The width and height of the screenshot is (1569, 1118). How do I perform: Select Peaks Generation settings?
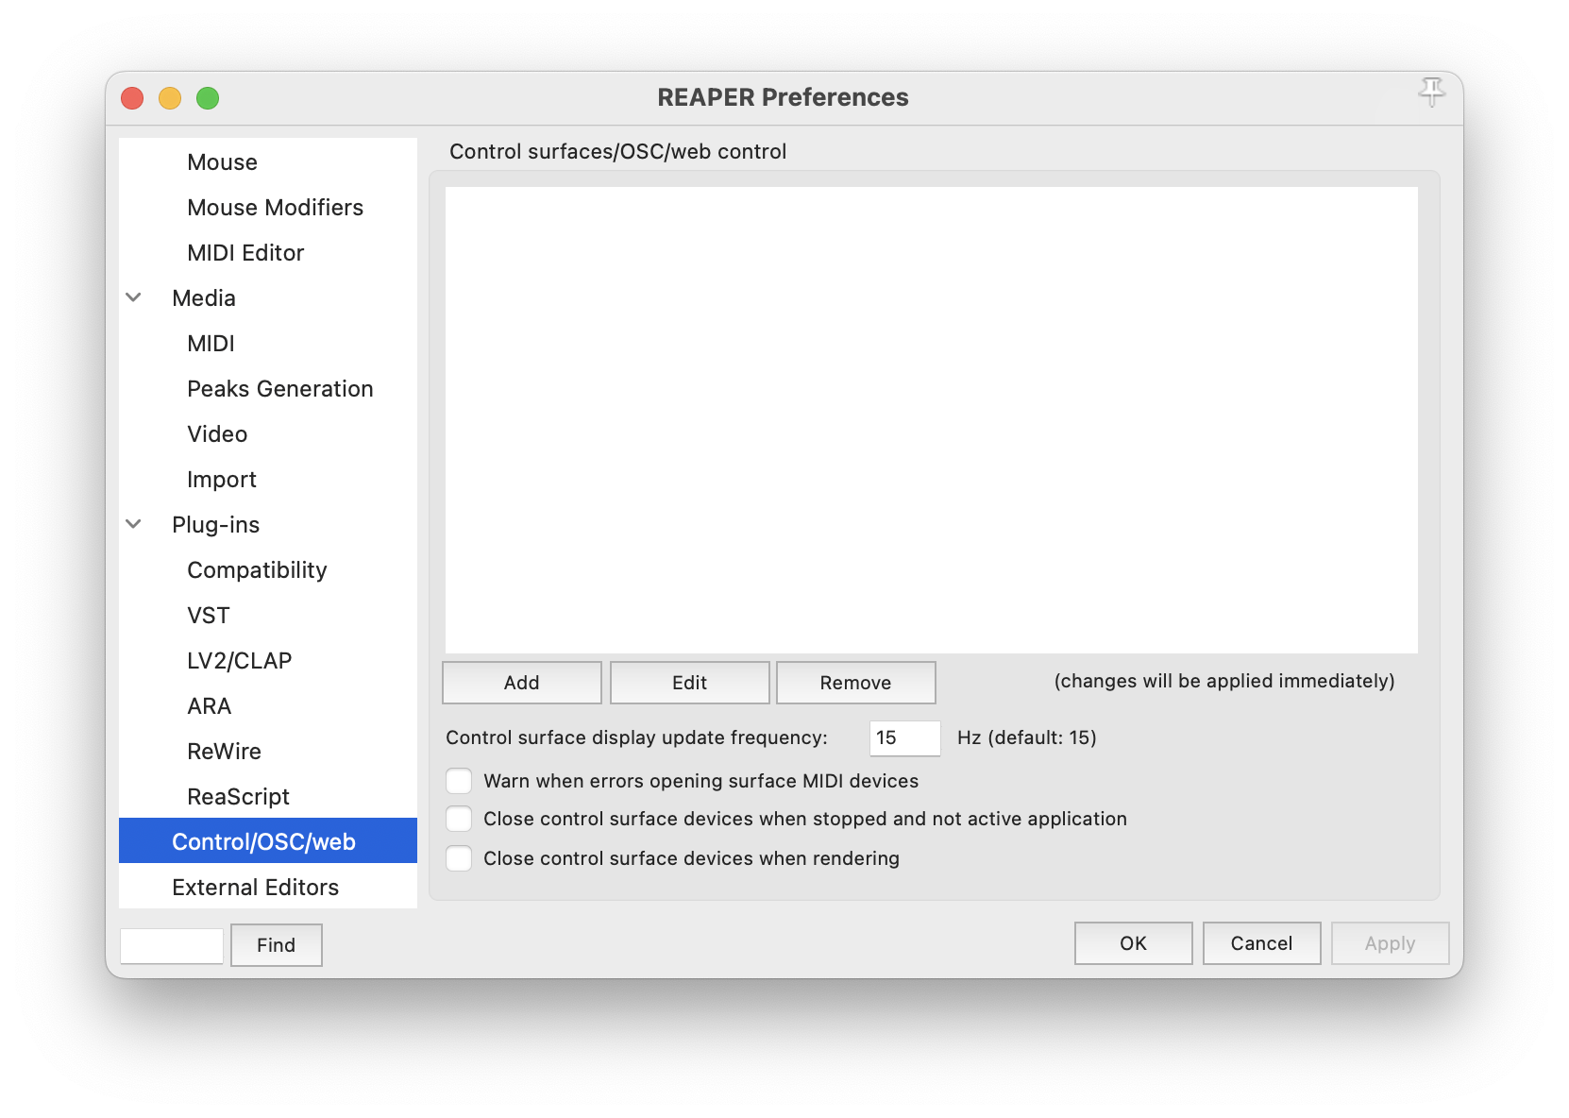click(268, 389)
